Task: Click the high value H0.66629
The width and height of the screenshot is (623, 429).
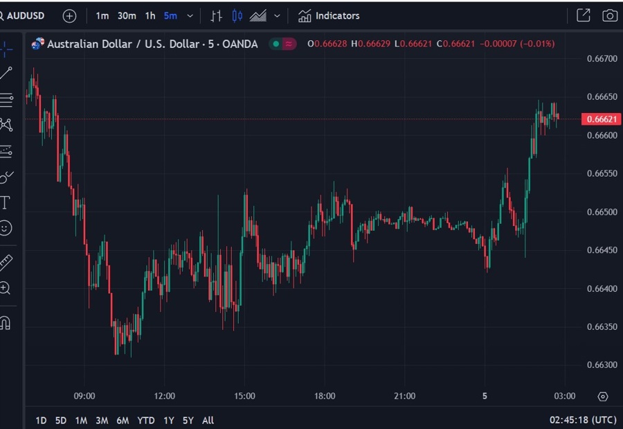Action: [371, 44]
